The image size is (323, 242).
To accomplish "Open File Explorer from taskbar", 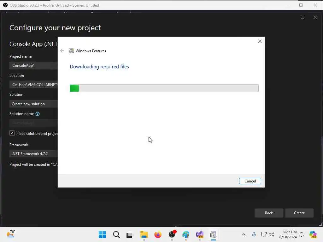I will click(144, 234).
